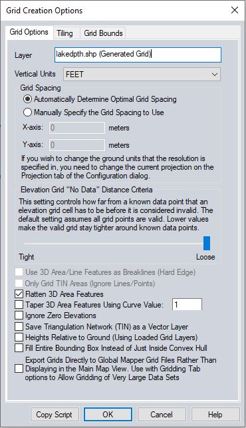Choose Manually Specify the Grid Spacing

93,112
